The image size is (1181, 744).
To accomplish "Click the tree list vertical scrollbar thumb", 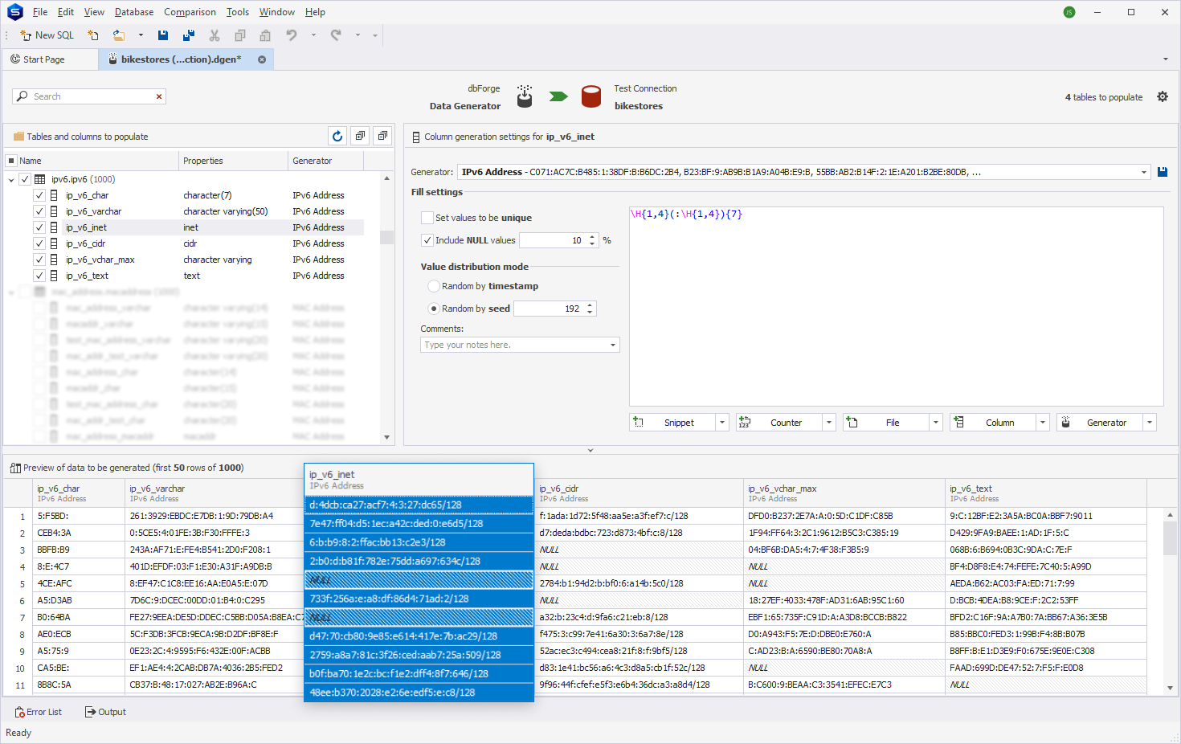I will point(386,237).
